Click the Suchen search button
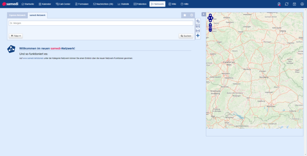The width and height of the screenshot is (307, 156). pos(186,36)
